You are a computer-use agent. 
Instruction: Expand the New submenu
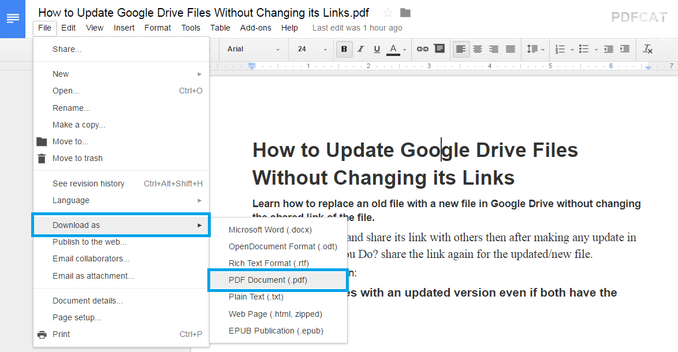121,74
